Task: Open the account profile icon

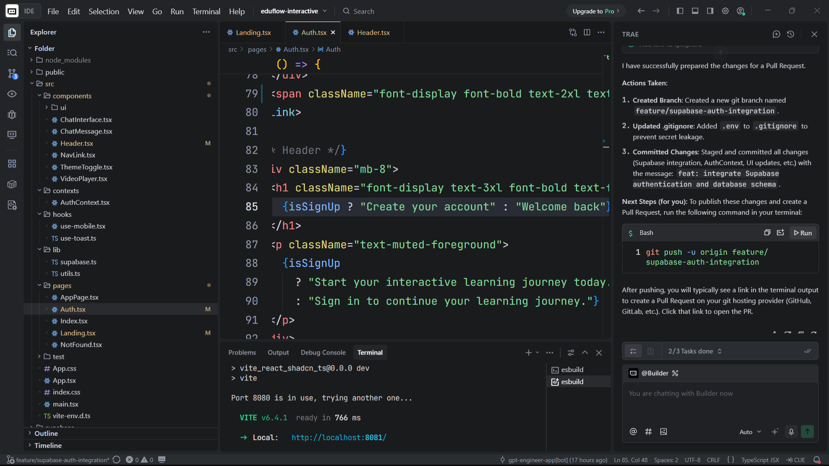Action: click(741, 11)
